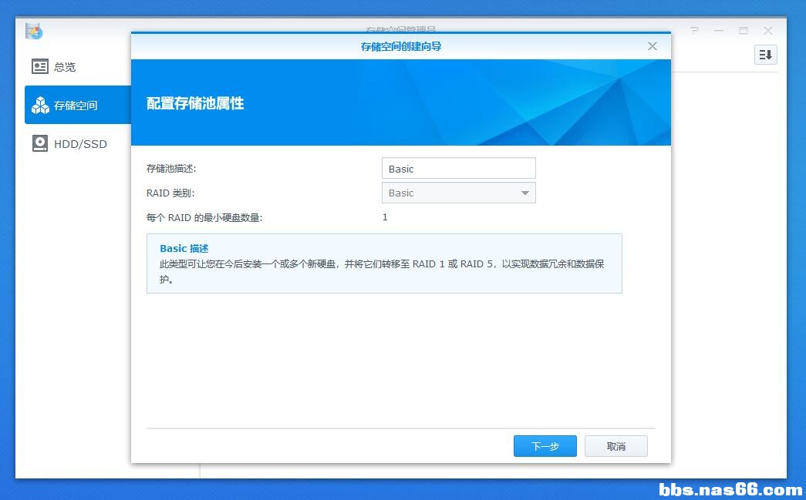The image size is (806, 500).
Task: Click the sort order icon button
Action: [x=765, y=55]
